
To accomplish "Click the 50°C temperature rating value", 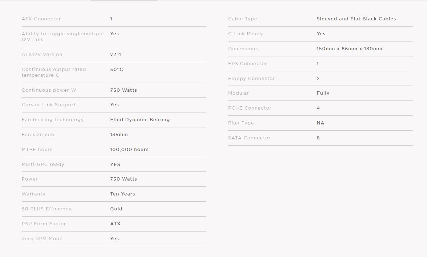I will pyautogui.click(x=116, y=70).
